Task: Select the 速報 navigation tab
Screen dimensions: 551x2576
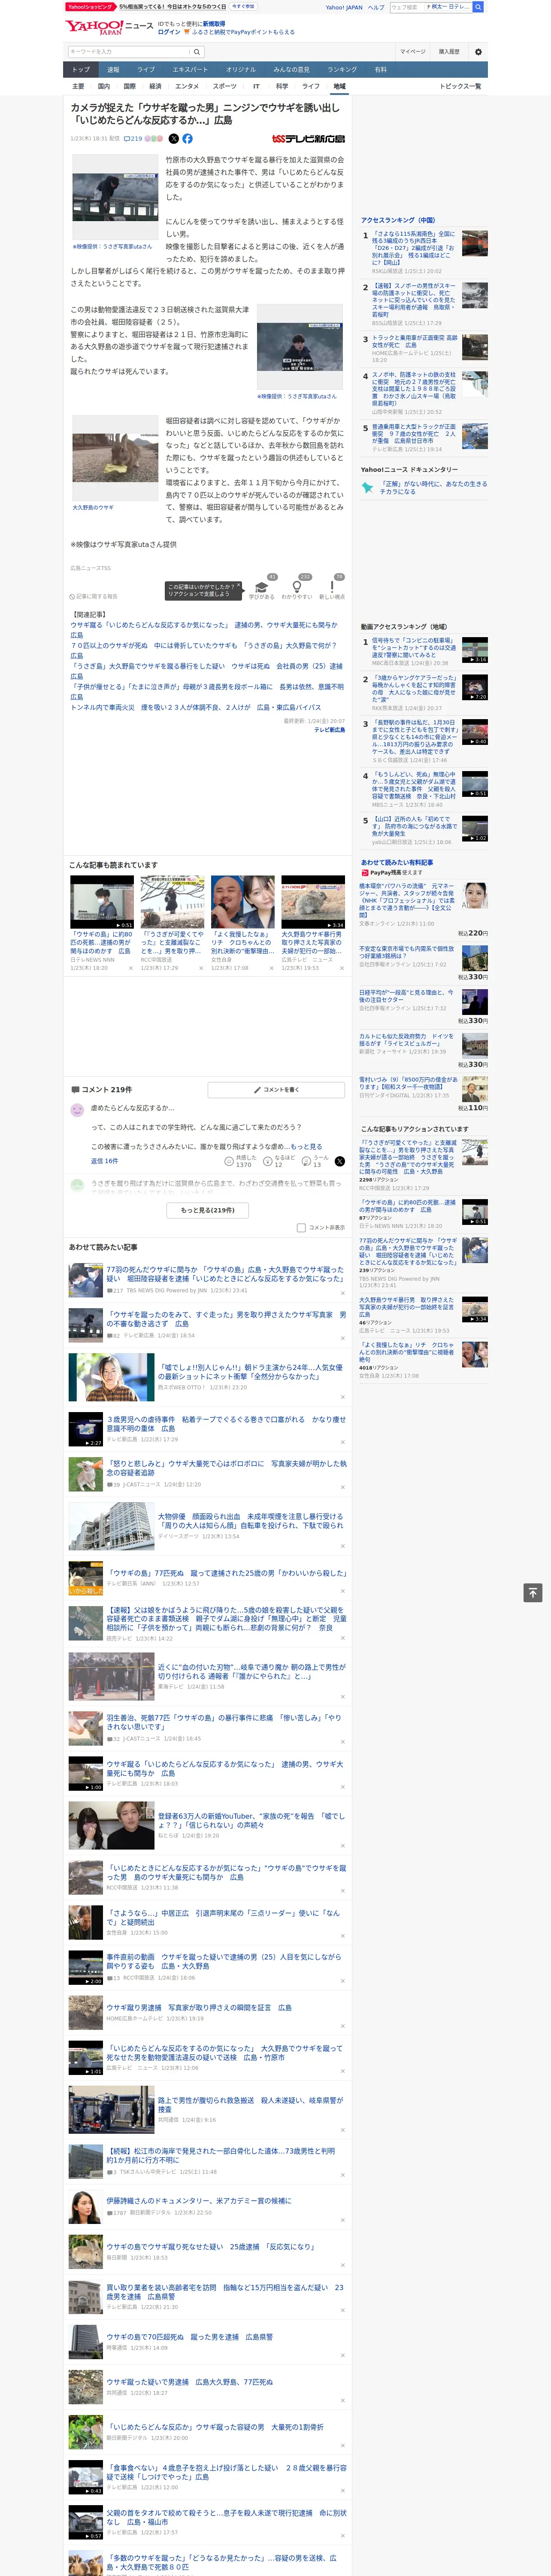Action: (113, 70)
